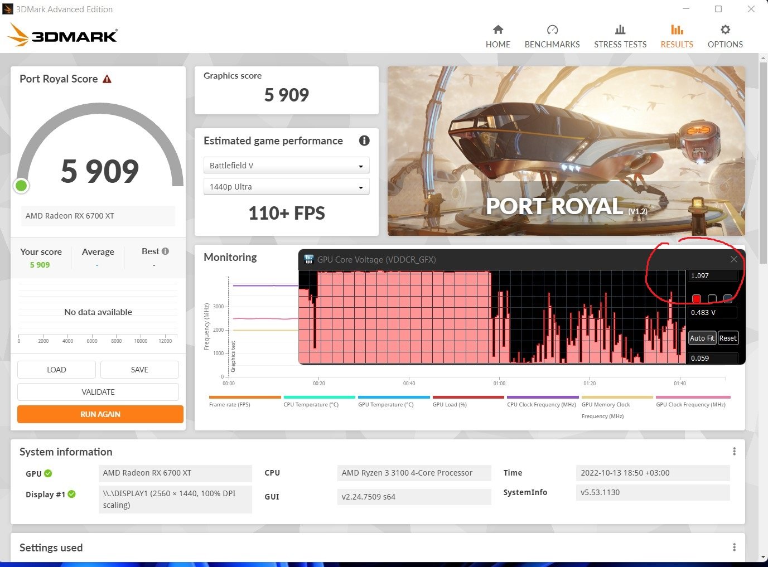Select the RESULTS tab
Image resolution: width=768 pixels, height=567 pixels.
677,37
